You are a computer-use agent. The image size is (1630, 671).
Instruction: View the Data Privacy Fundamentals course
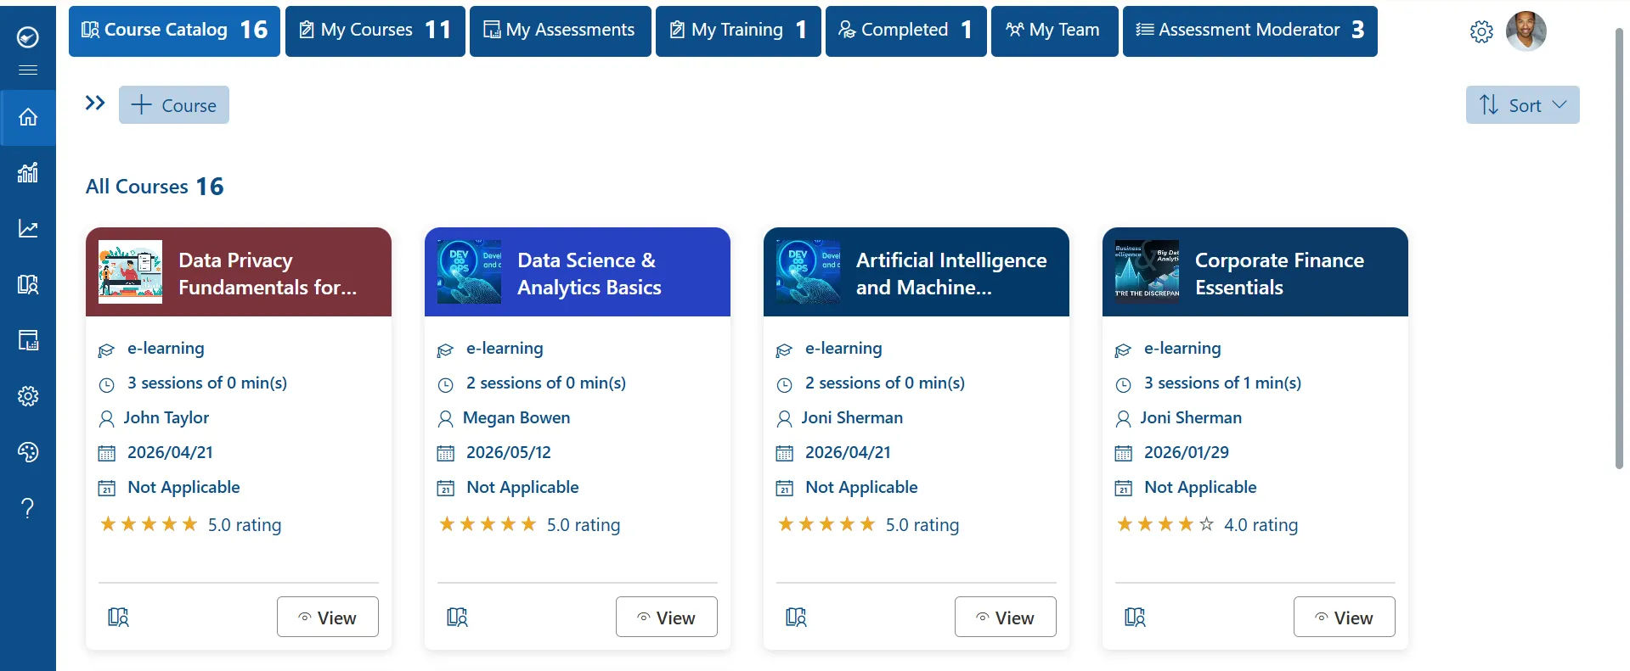(328, 618)
